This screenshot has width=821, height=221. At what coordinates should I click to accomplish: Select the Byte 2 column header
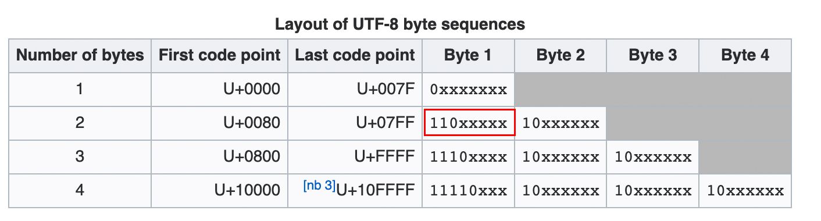[x=561, y=56]
